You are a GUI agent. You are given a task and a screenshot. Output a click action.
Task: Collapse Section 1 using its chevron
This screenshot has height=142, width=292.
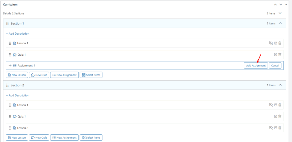(280, 23)
